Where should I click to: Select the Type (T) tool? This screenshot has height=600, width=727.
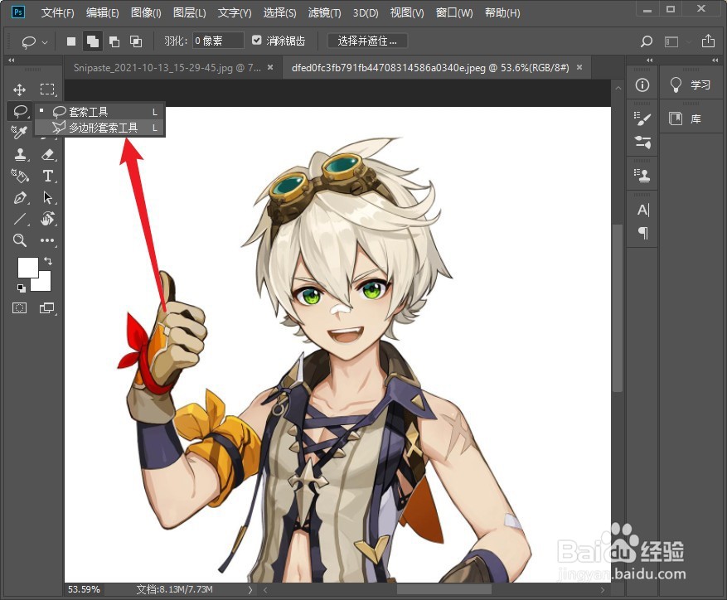(47, 176)
